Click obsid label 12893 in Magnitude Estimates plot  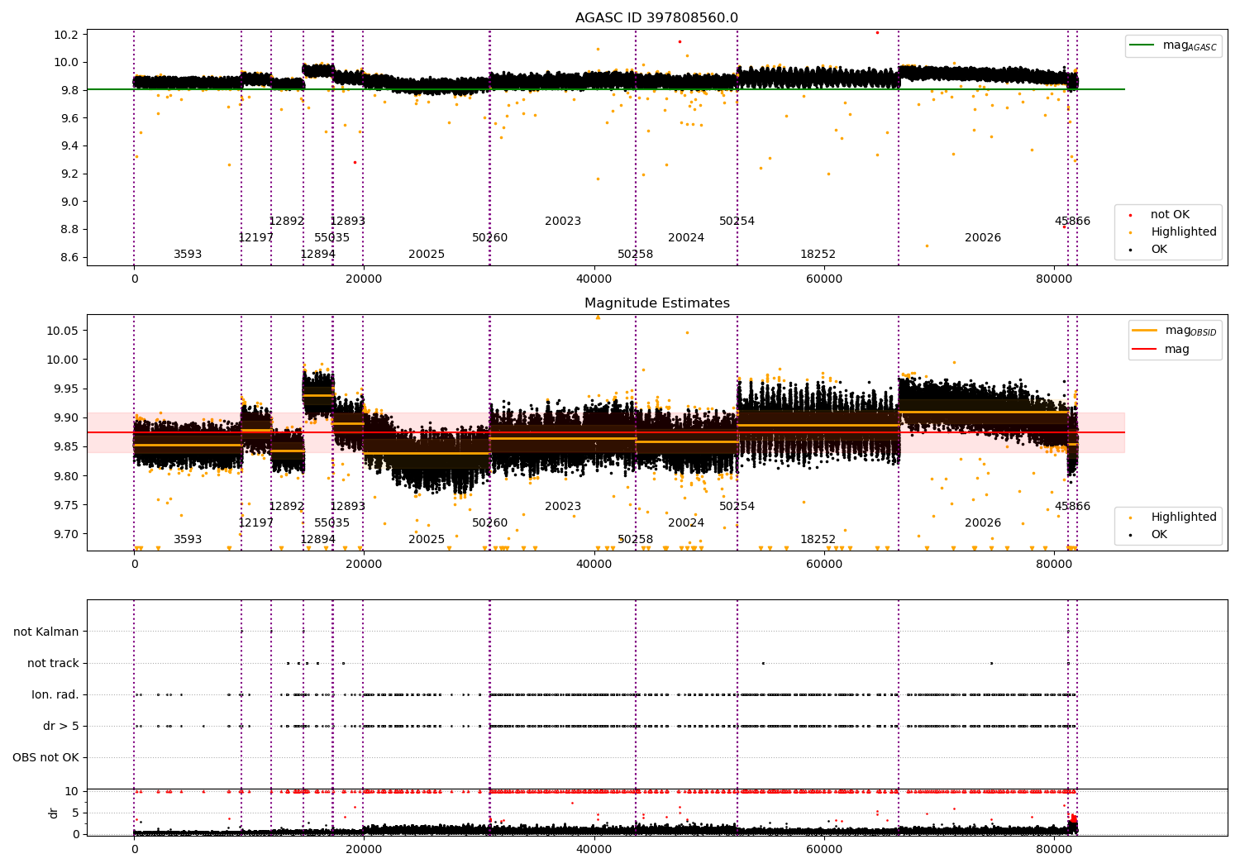pyautogui.click(x=347, y=507)
